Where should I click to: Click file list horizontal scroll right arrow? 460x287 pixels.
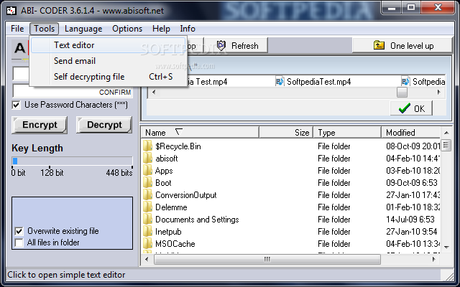click(434, 259)
